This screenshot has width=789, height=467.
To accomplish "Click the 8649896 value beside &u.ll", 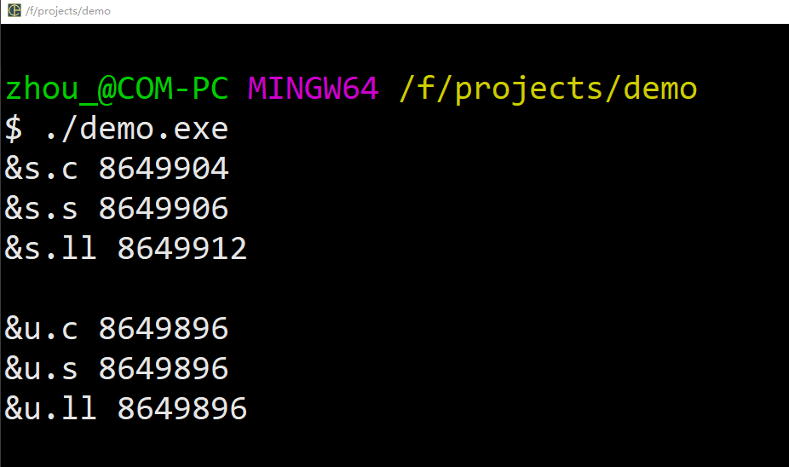I will [182, 409].
